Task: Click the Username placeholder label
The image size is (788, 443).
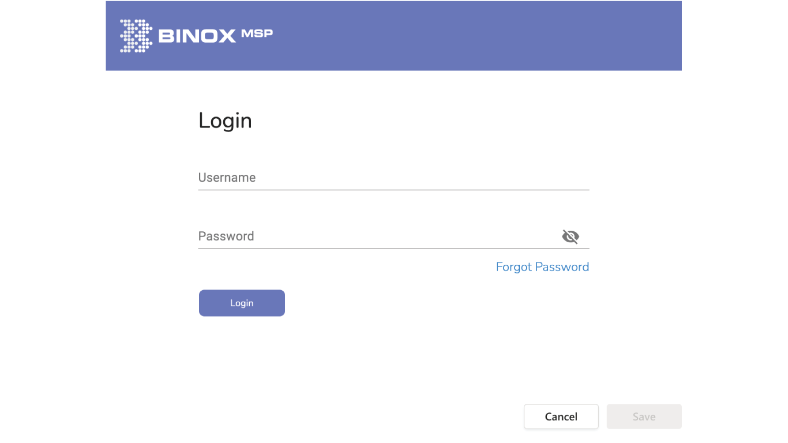Action: tap(227, 178)
